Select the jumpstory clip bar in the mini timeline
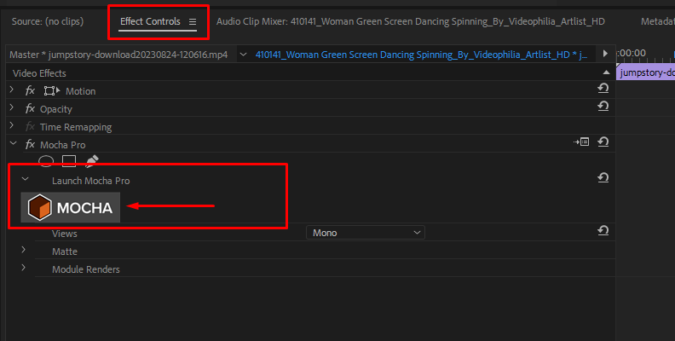Screen dimensions: 675x341 (x=646, y=72)
